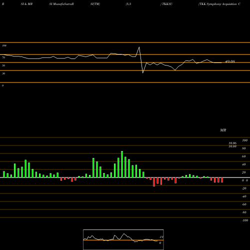Click the 10.08 price label
This screenshot has width=250, height=250.
tap(232, 146)
